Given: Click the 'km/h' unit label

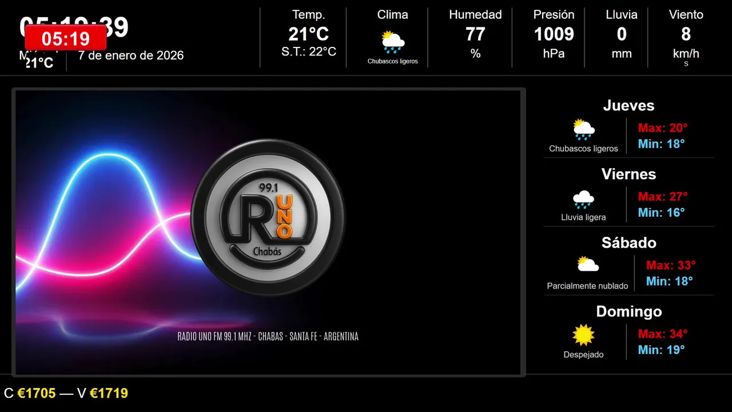Looking at the screenshot, I should (x=686, y=54).
